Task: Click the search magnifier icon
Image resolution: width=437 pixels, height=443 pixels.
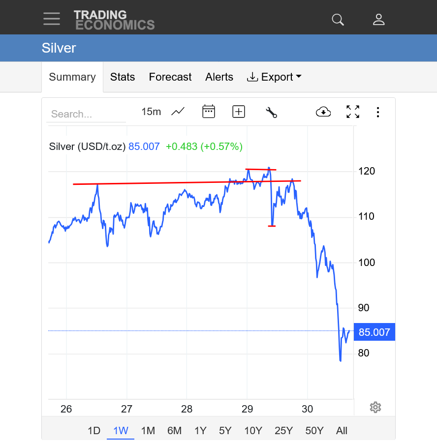Action: coord(338,19)
